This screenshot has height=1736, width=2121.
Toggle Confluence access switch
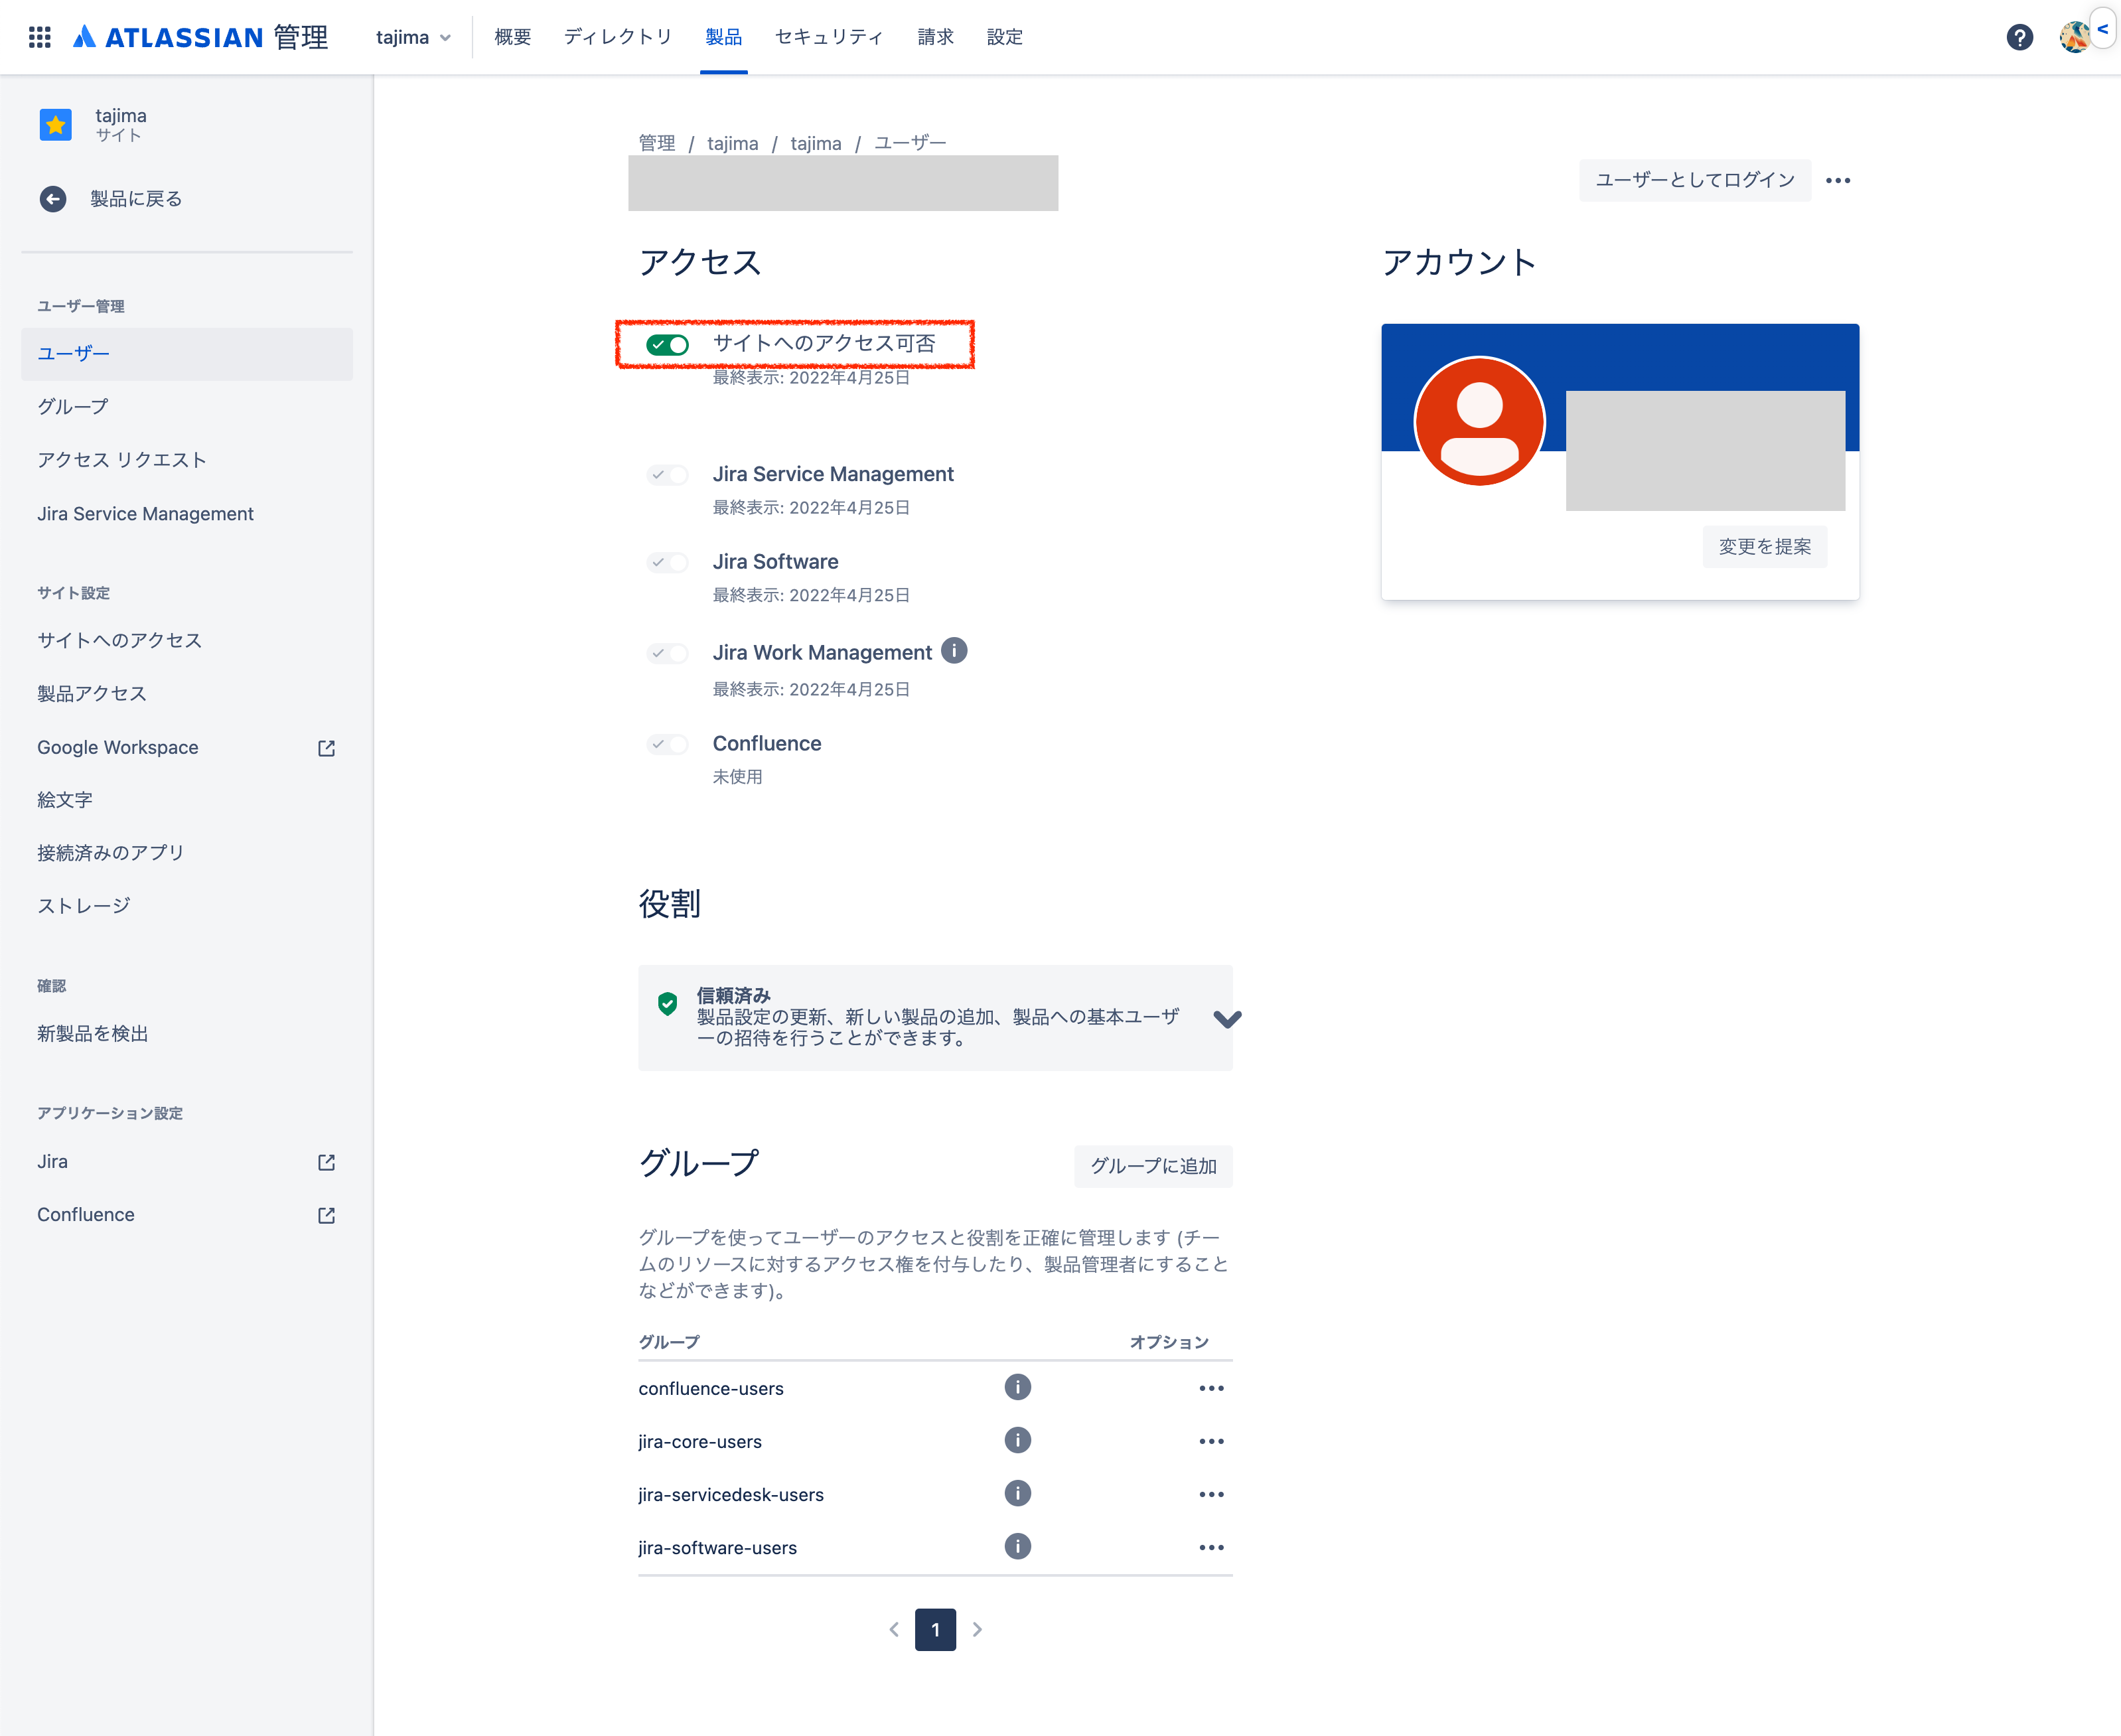pos(667,744)
